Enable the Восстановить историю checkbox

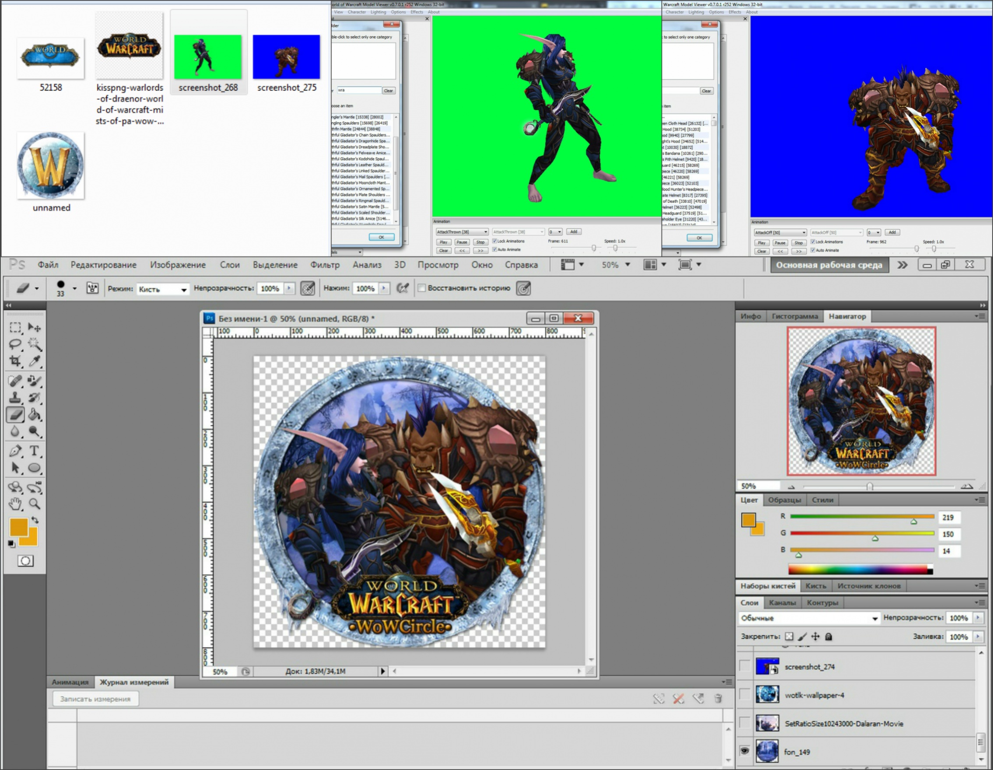[x=421, y=288]
